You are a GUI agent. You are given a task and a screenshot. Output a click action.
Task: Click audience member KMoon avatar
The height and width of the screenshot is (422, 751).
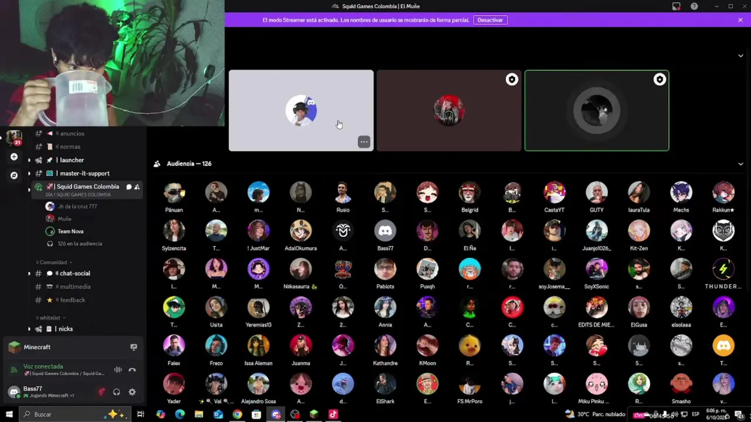pos(428,346)
